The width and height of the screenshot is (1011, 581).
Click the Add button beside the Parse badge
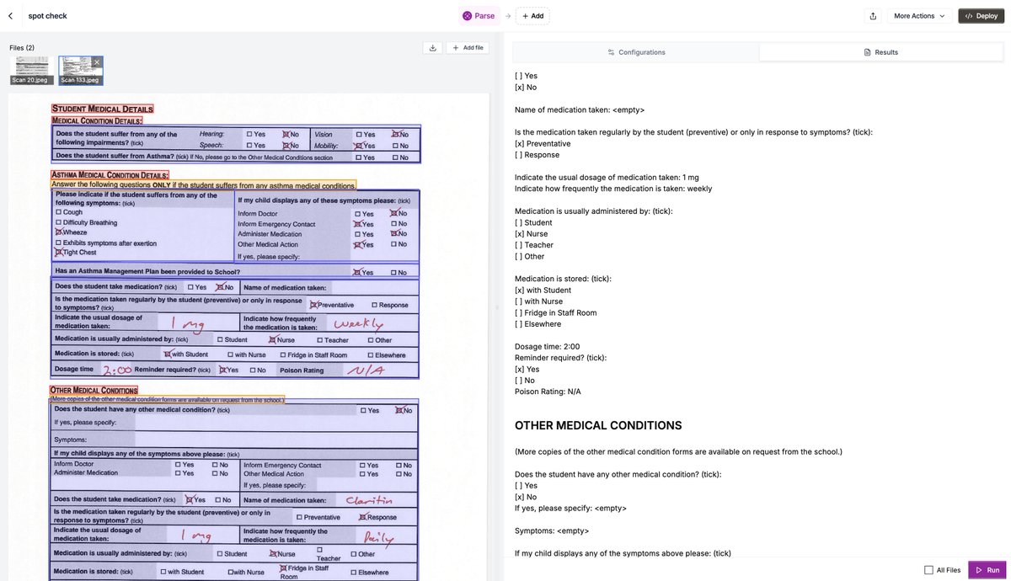click(532, 14)
